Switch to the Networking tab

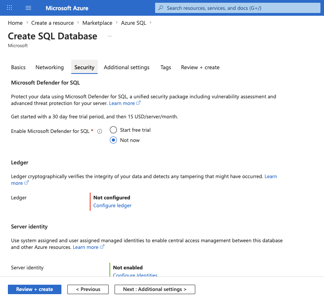[50, 67]
